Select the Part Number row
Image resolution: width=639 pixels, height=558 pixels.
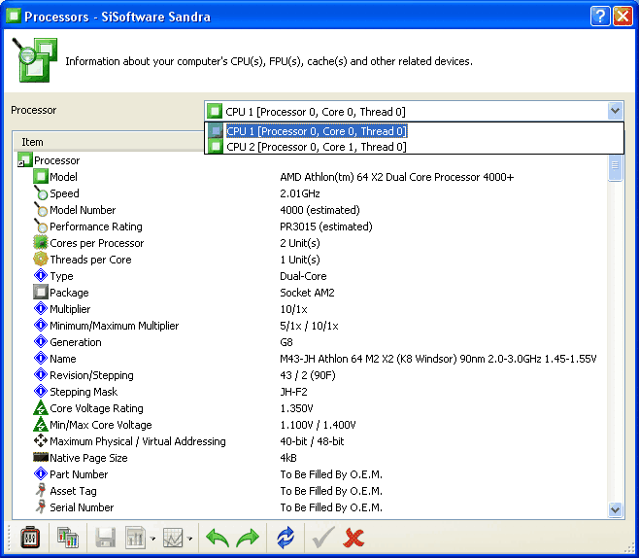310,474
